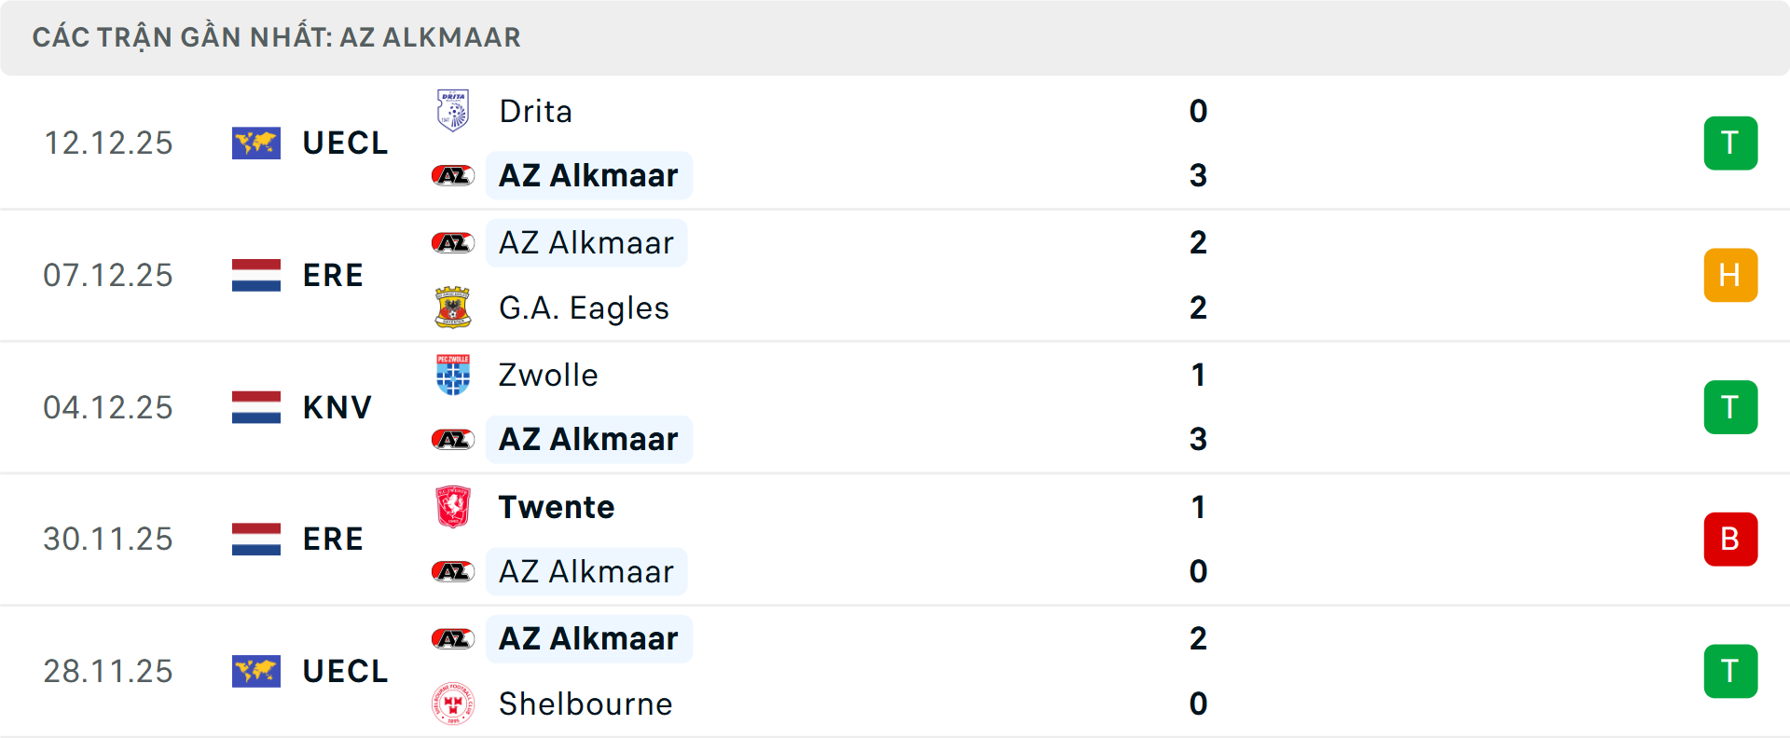This screenshot has height=738, width=1790.
Task: Toggle the yellow H badge for the G.A. Eagles draw
Action: coord(1730,275)
